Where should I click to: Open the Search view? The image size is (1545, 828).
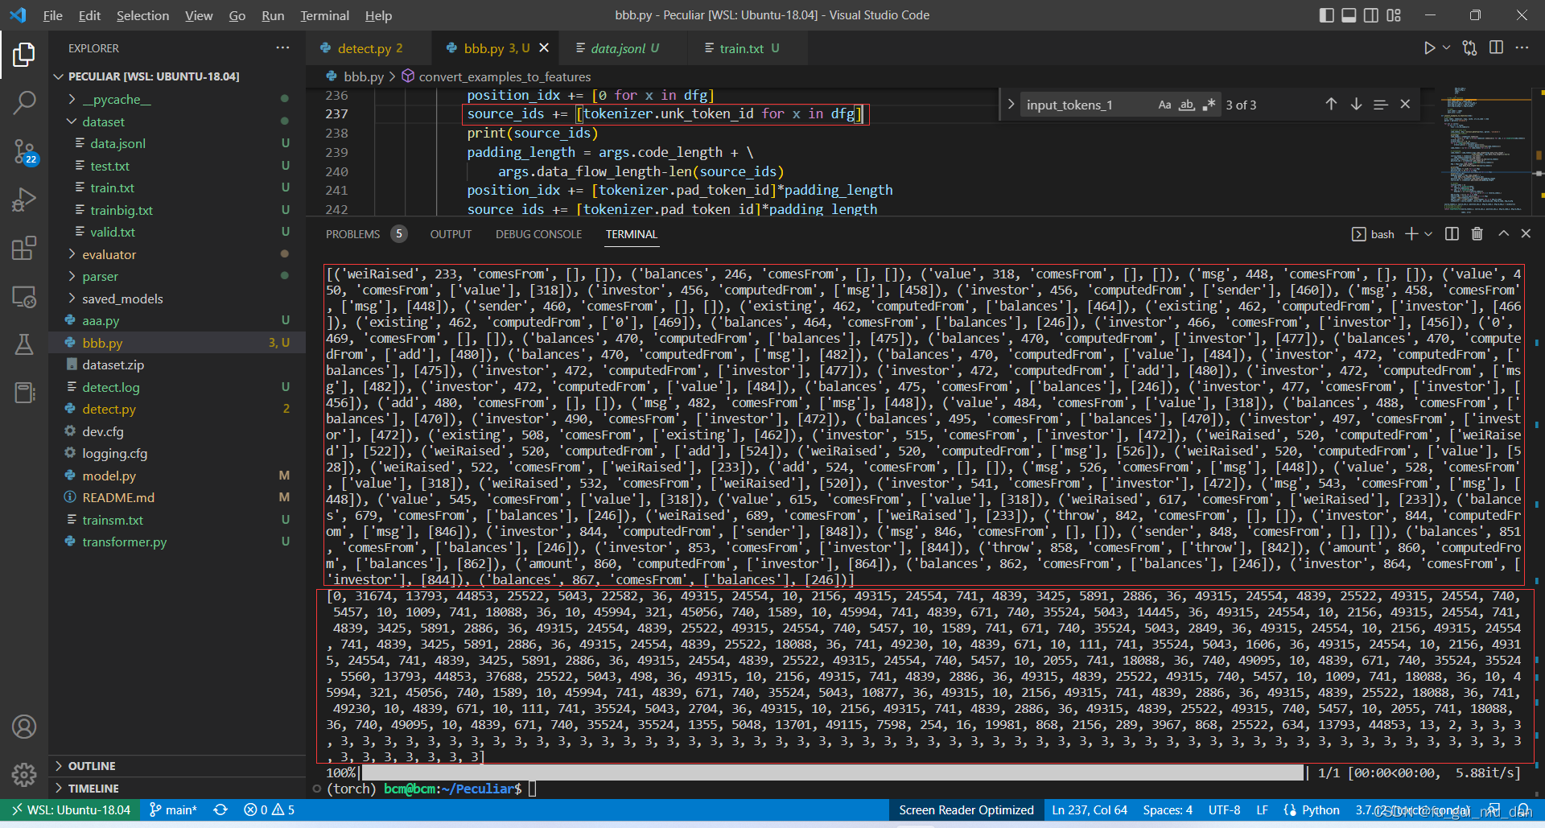(x=24, y=102)
